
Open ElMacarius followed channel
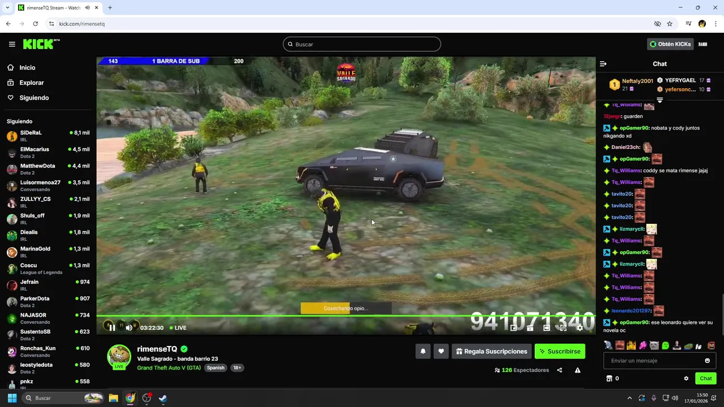[48, 153]
